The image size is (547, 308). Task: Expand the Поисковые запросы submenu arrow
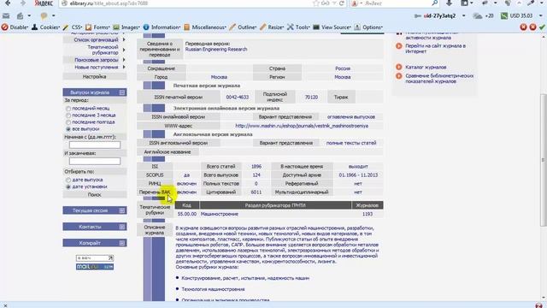click(124, 60)
